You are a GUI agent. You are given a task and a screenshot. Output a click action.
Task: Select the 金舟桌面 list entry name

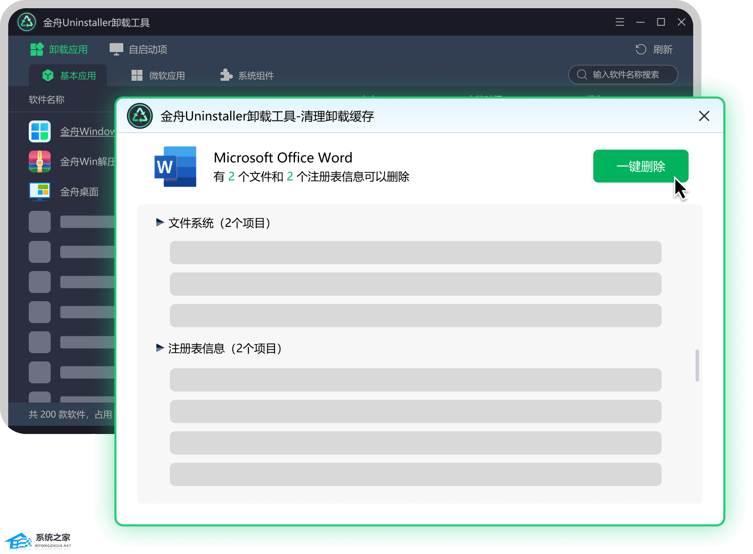[x=79, y=192]
